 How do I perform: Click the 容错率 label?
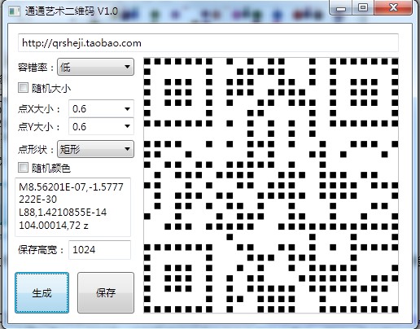pyautogui.click(x=36, y=68)
